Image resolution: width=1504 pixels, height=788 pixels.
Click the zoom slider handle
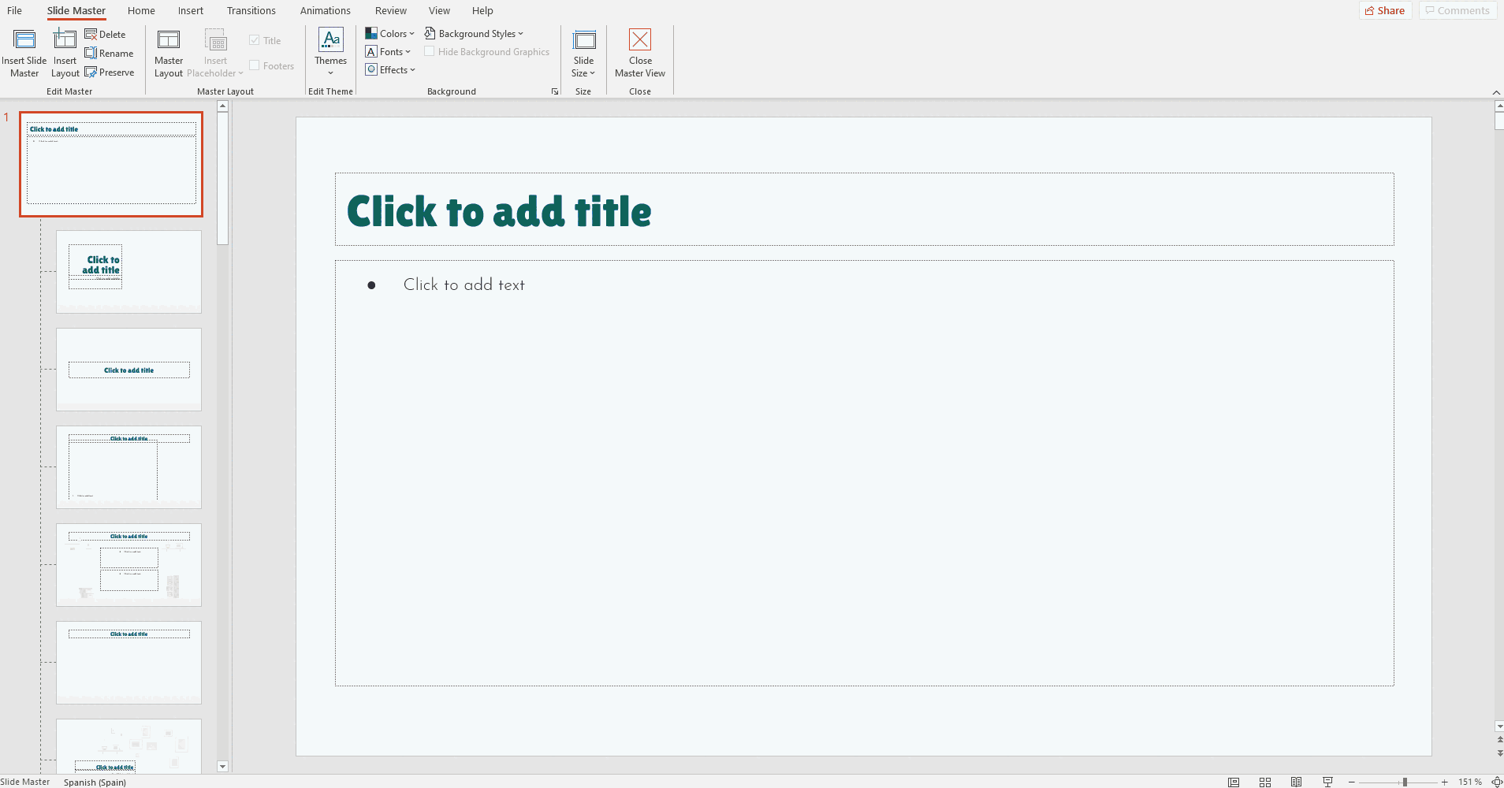click(1405, 782)
